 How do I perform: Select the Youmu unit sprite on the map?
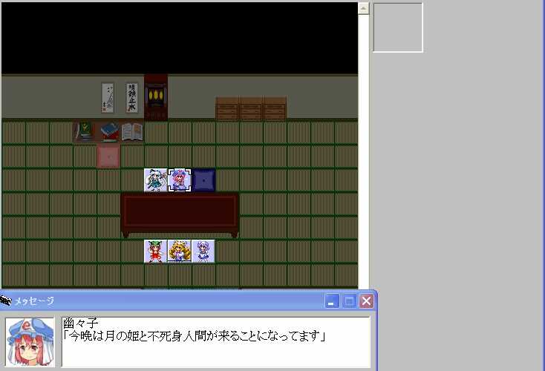click(x=156, y=180)
